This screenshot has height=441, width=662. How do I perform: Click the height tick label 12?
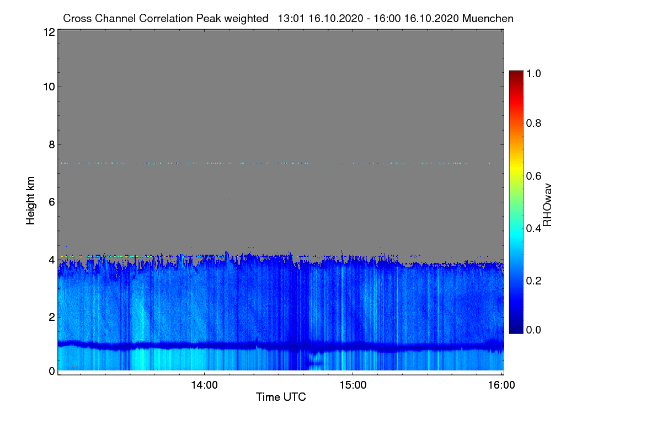coord(49,33)
